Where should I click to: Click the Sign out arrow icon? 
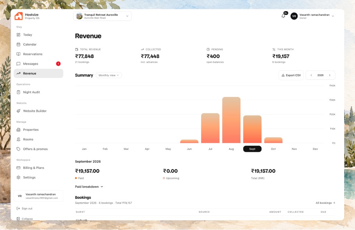click(18, 209)
